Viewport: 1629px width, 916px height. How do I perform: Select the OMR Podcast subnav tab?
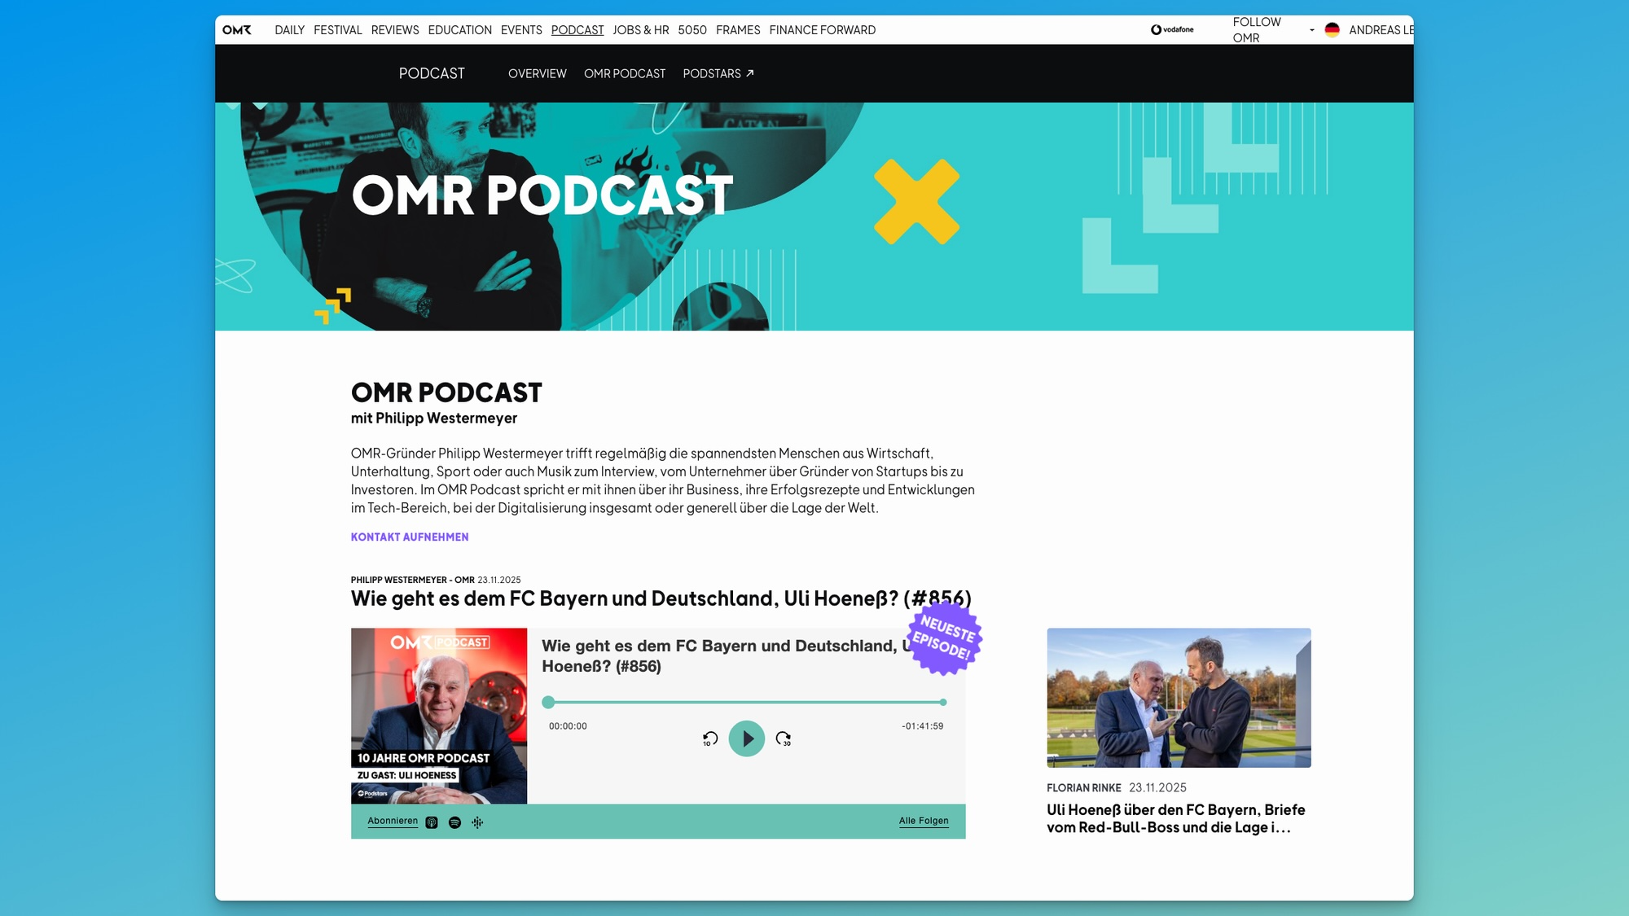(624, 73)
